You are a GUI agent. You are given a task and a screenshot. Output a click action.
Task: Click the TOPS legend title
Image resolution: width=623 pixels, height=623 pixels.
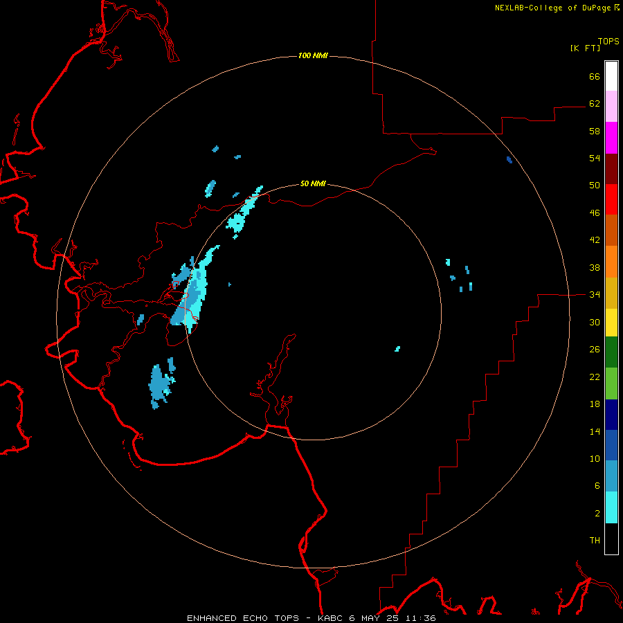[608, 41]
